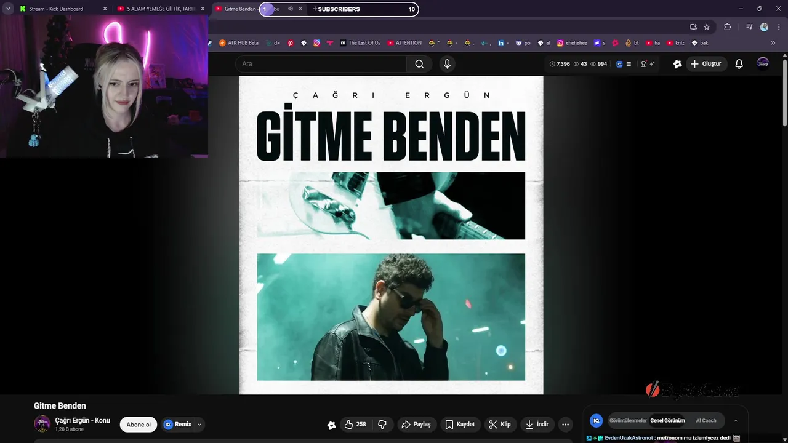Click the Gitme Benden album cover video
788x443 pixels.
(391, 235)
